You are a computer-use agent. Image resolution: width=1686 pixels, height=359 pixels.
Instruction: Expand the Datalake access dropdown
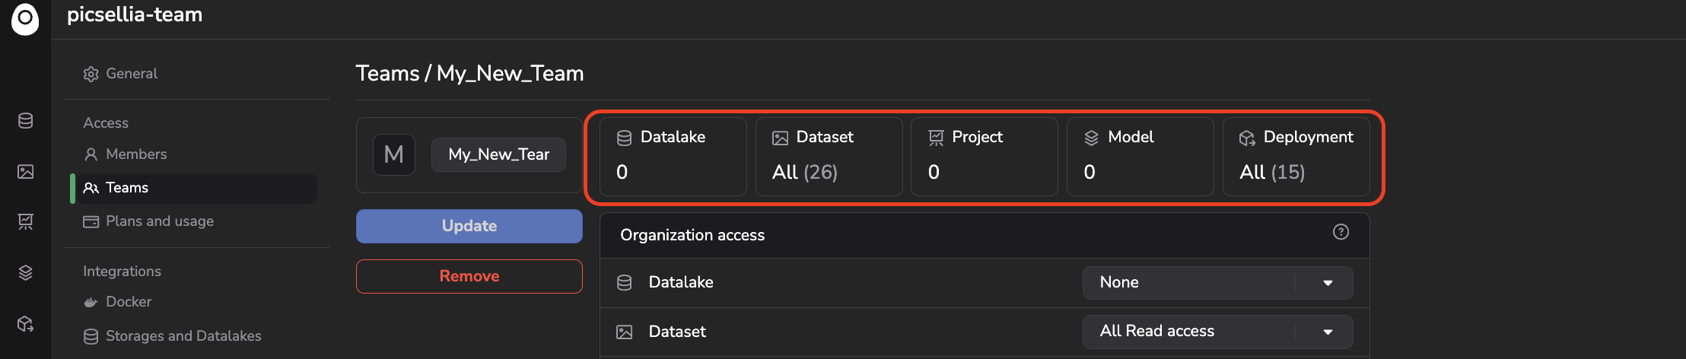tap(1217, 283)
